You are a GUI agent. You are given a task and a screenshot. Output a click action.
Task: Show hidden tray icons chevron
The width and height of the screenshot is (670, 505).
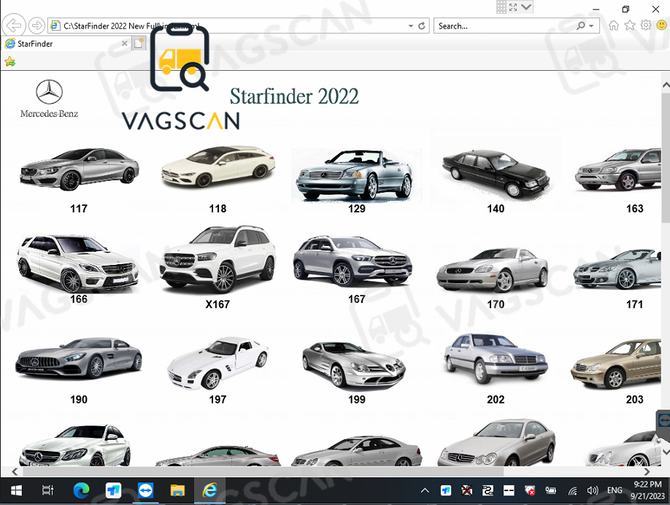coord(425,491)
